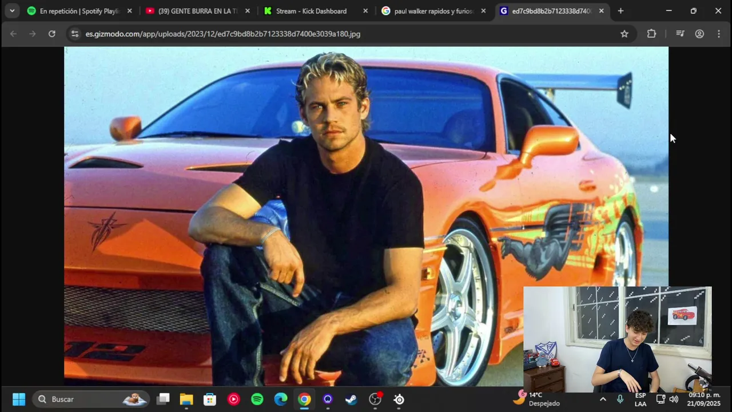Click the webcam overlay video
732x412 pixels.
click(x=618, y=339)
